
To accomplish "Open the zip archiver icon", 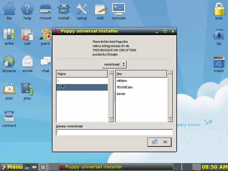I will (219, 37).
